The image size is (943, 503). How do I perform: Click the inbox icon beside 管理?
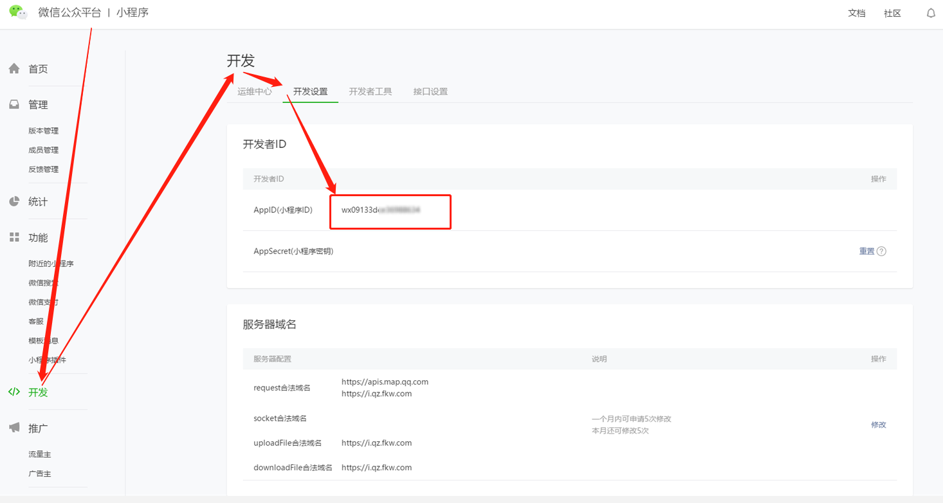coord(14,105)
